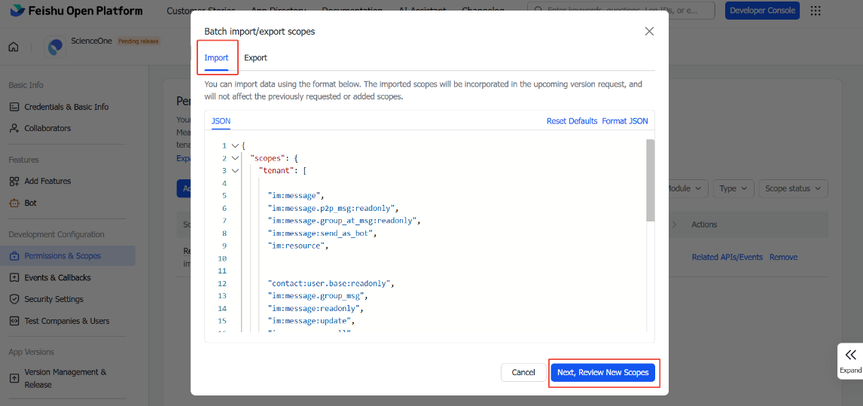Viewport: 863px width, 406px height.
Task: Click the ScienceOne app name
Action: 91,41
